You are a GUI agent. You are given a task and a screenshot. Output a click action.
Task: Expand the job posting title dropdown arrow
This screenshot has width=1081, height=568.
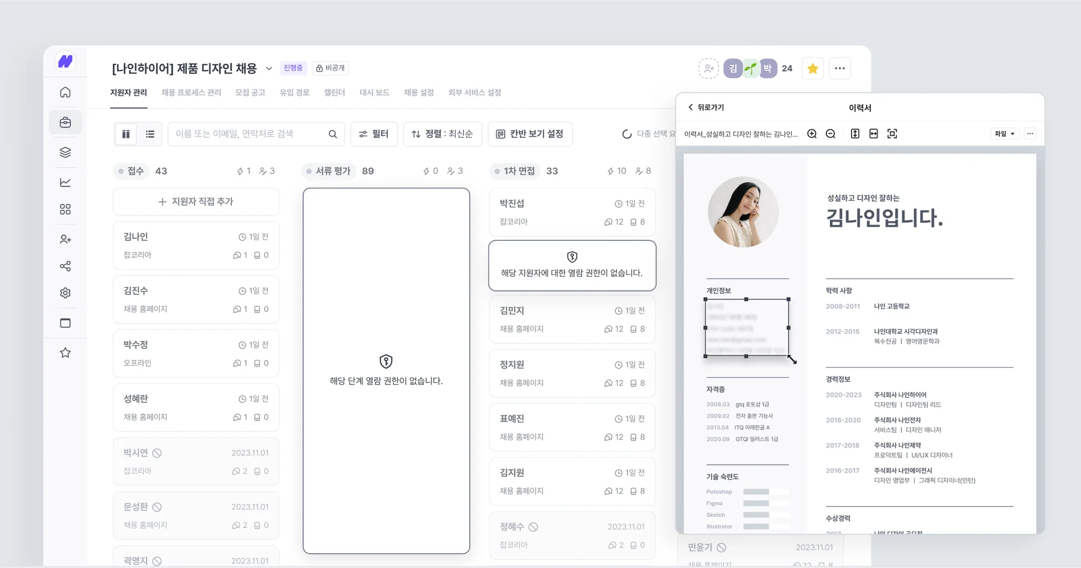(269, 68)
